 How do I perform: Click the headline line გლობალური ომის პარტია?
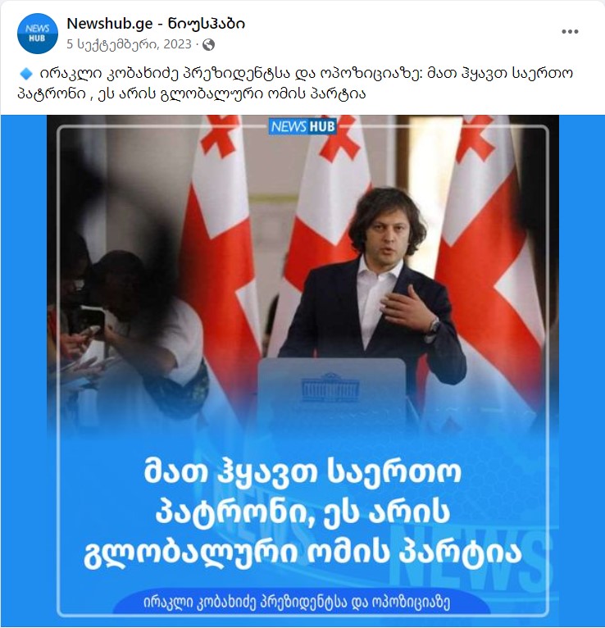click(302, 554)
